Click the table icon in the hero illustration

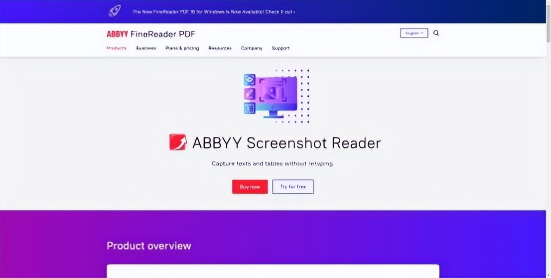coord(250,108)
